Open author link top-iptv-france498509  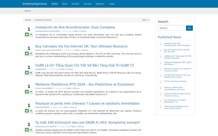click(44, 88)
